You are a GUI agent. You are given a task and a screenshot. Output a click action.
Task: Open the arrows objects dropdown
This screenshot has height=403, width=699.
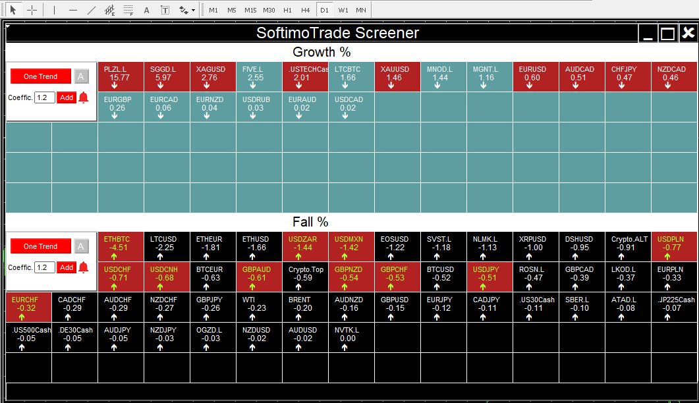(x=193, y=10)
